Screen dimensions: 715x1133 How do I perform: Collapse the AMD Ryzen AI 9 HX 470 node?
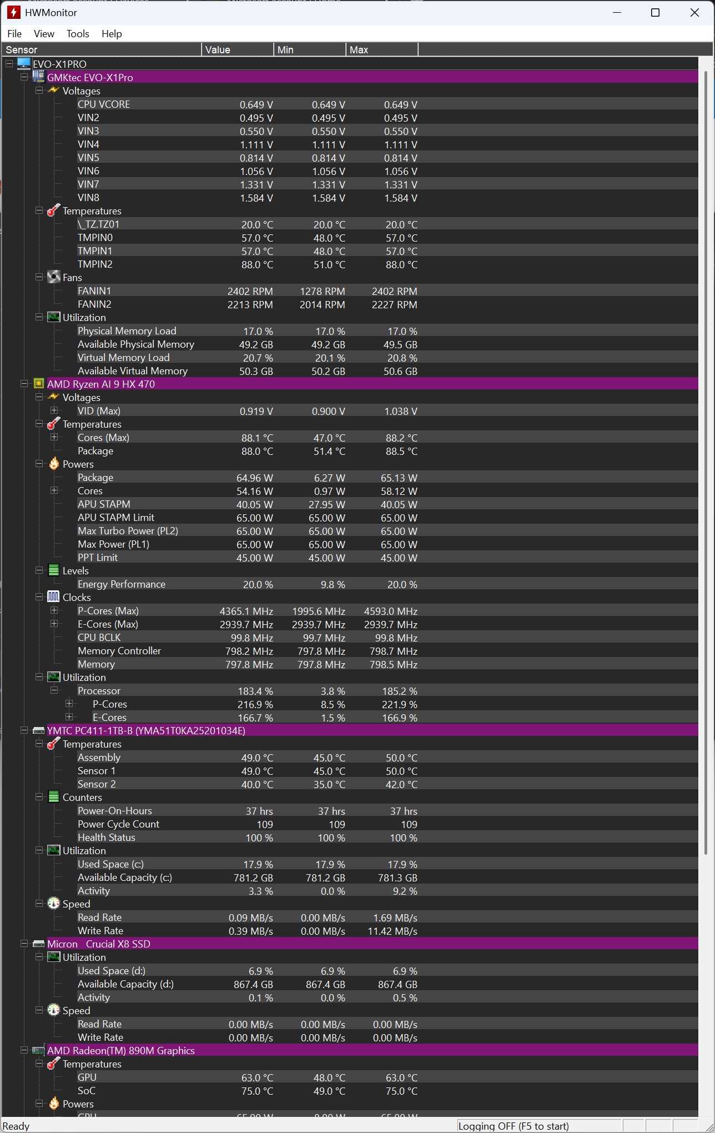click(x=24, y=383)
